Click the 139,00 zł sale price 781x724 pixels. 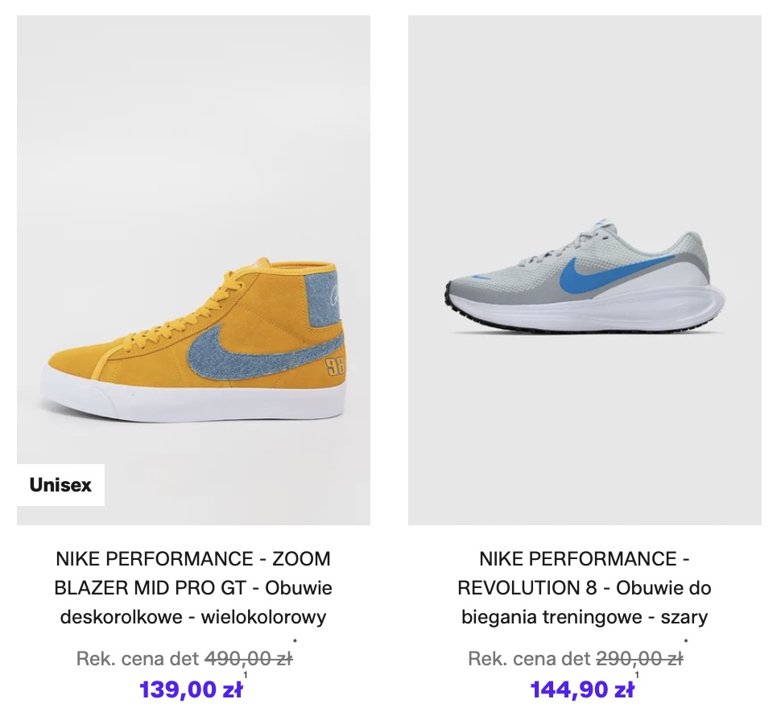pos(191,689)
